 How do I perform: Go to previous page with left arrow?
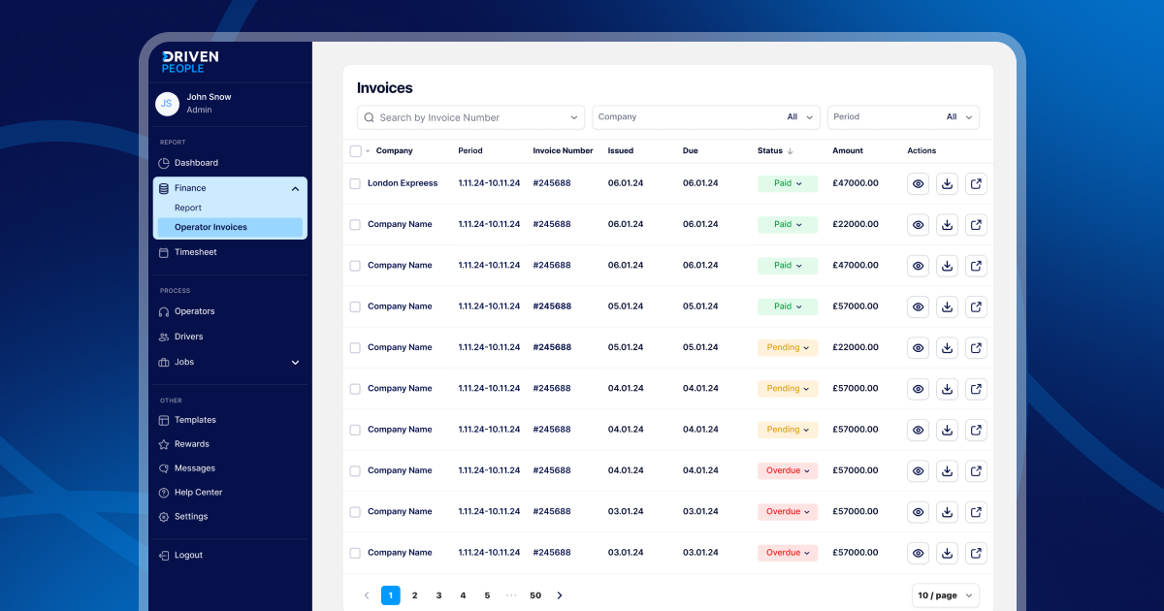367,595
